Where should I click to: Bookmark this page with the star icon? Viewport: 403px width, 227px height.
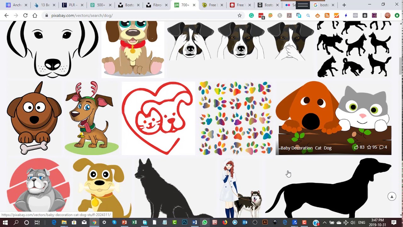240,15
